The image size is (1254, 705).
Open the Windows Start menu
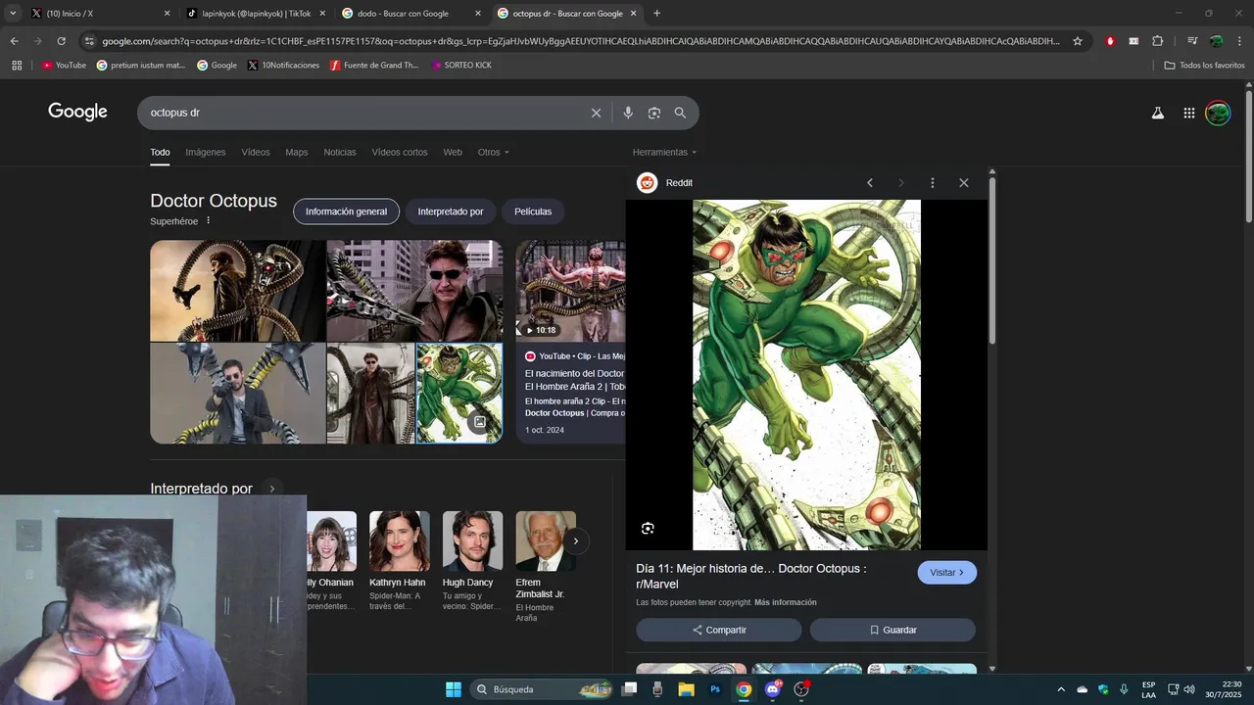coord(454,689)
